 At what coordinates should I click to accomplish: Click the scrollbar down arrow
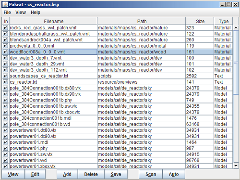point(236,166)
